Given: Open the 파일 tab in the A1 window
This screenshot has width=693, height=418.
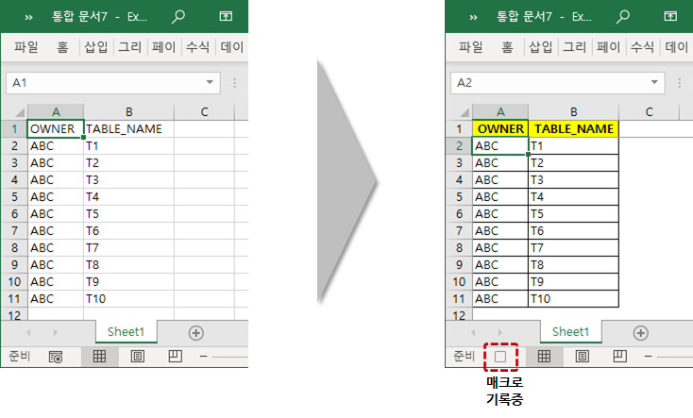Looking at the screenshot, I should (x=26, y=47).
